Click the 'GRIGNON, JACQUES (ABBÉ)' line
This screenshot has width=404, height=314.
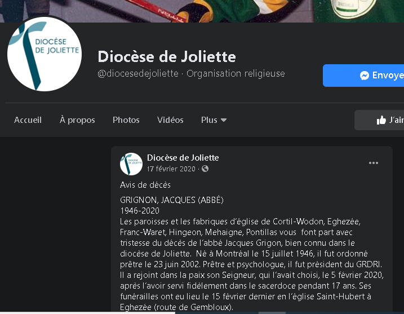coord(172,200)
